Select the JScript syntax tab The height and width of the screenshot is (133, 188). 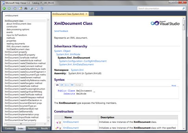pyautogui.click(x=78, y=85)
